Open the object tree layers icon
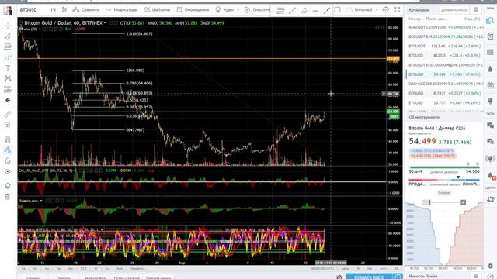The height and width of the screenshot is (279, 497). click(8, 186)
